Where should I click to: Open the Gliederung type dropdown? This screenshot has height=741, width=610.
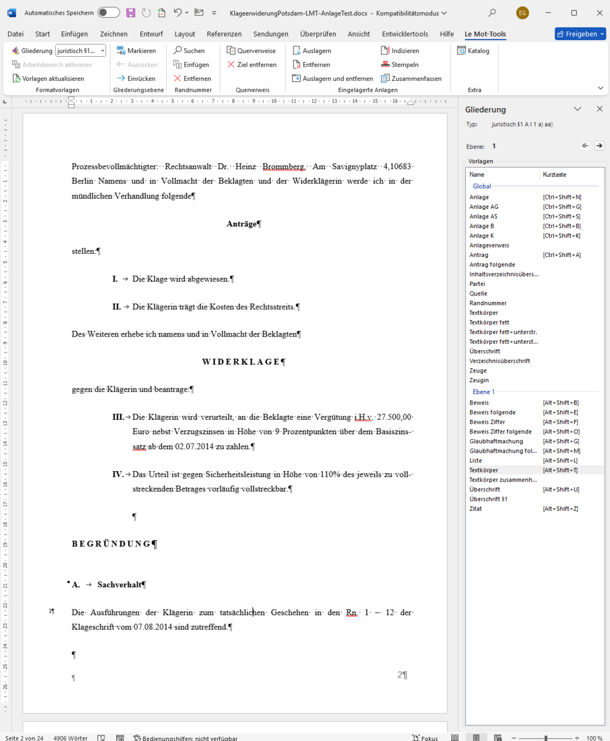(81, 51)
